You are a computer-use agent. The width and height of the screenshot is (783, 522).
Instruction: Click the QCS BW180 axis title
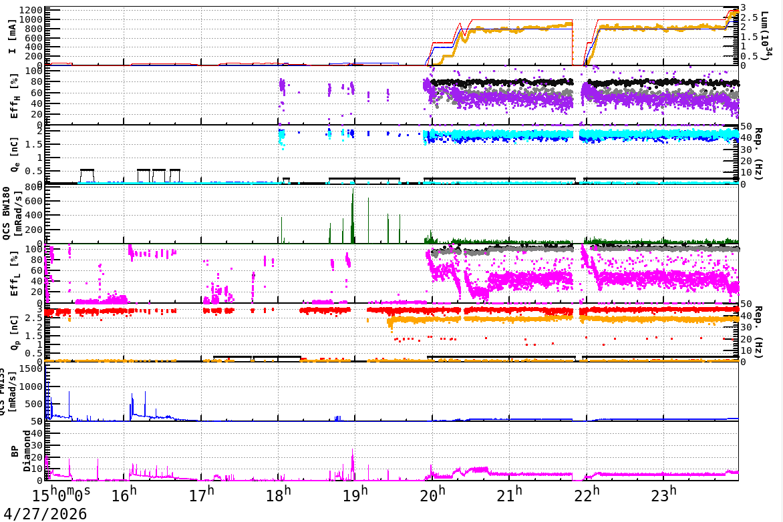click(12, 214)
